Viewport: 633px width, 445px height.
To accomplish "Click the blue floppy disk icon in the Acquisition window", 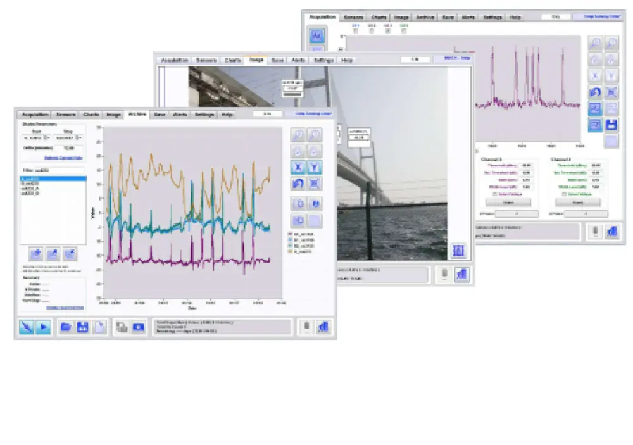I will (x=611, y=125).
